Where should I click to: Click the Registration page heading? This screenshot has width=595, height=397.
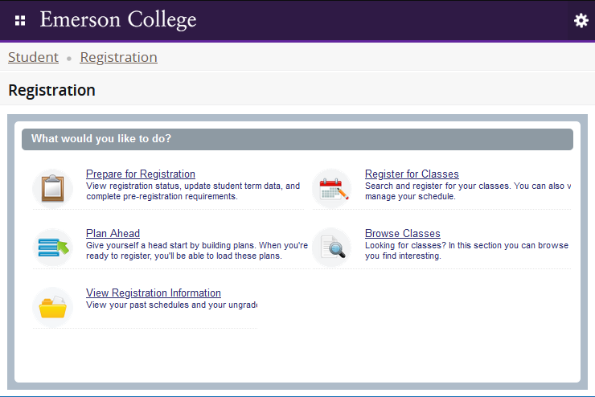51,90
